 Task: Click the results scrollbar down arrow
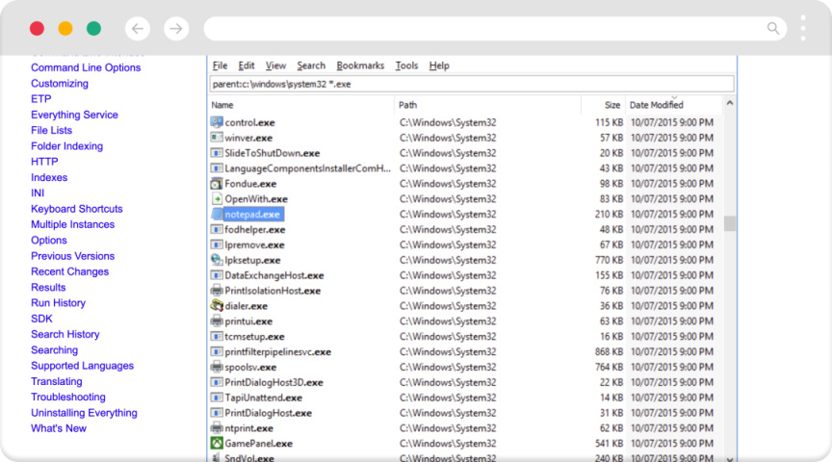pyautogui.click(x=730, y=458)
